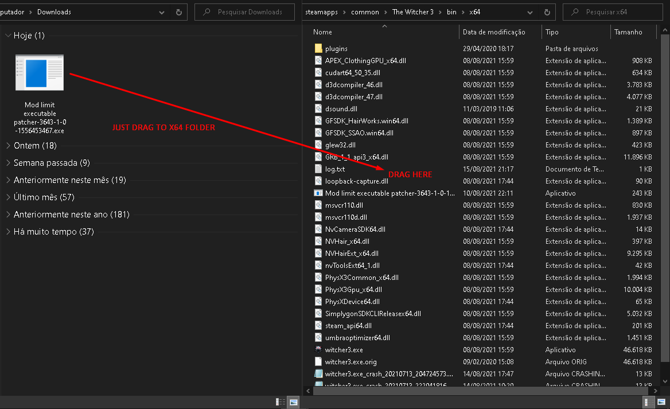Click the PhysX3Common_x64.dll file icon
The width and height of the screenshot is (670, 409).
(318, 277)
